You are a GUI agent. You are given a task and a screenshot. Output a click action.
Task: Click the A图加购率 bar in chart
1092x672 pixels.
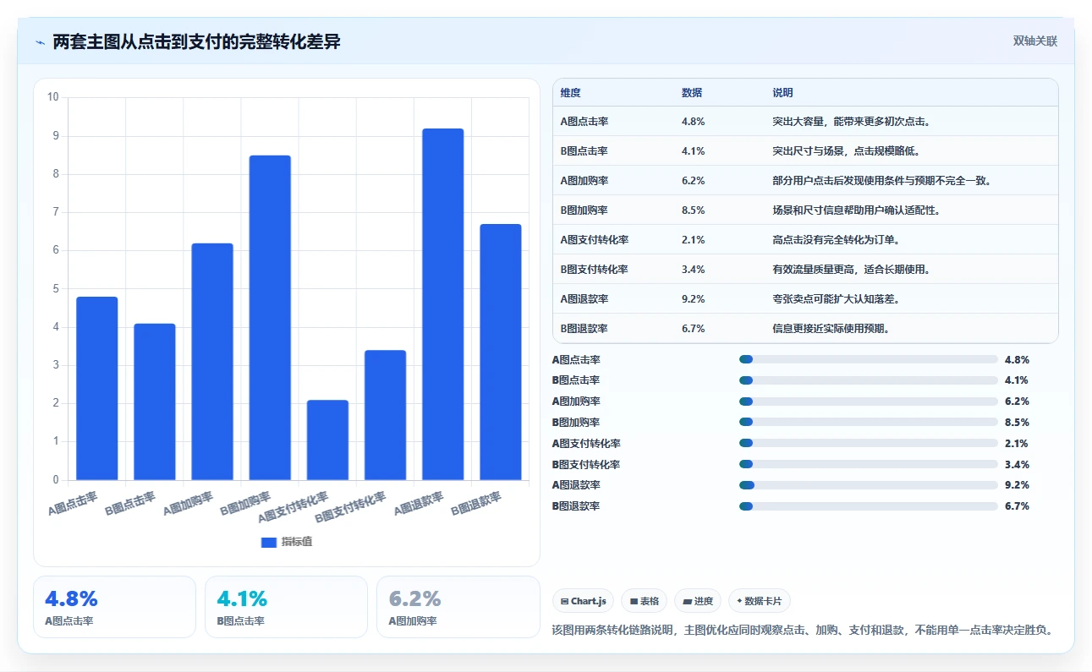tap(212, 362)
